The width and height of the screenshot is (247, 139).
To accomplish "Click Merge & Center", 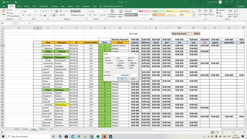I will point(78,15).
